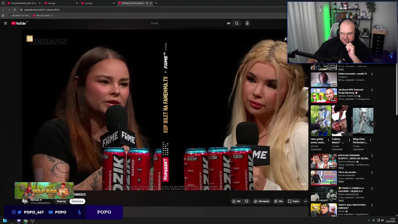Go forward in browser history
The width and height of the screenshot is (398, 224).
point(9,10)
